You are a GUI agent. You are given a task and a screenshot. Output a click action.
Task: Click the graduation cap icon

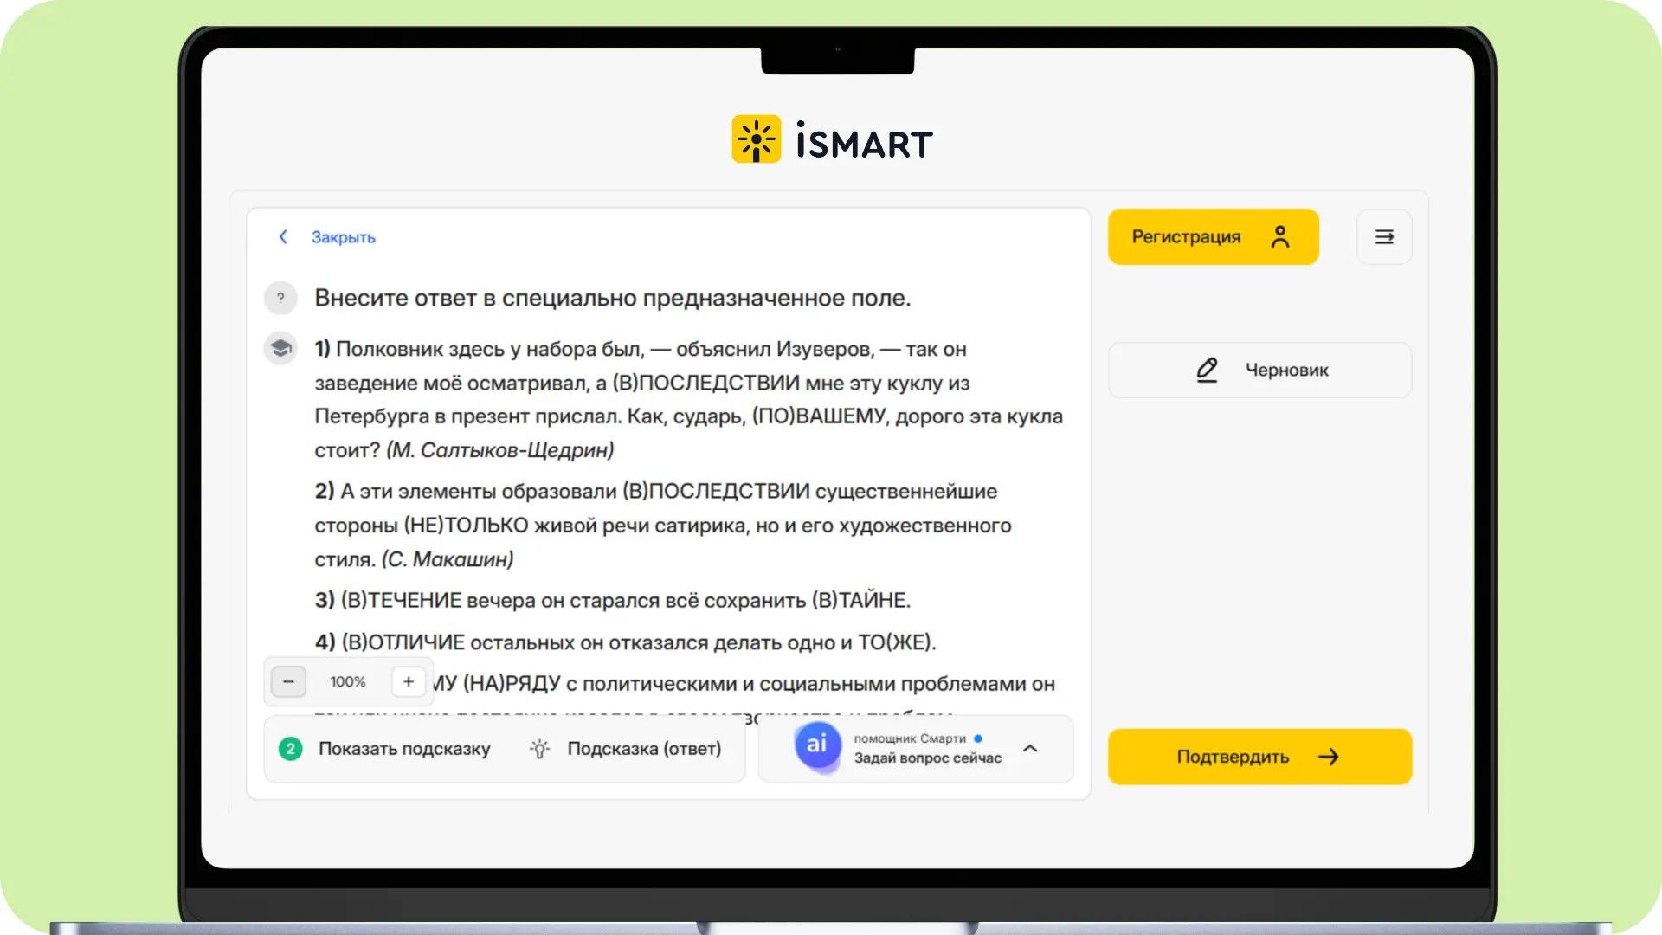pos(280,348)
